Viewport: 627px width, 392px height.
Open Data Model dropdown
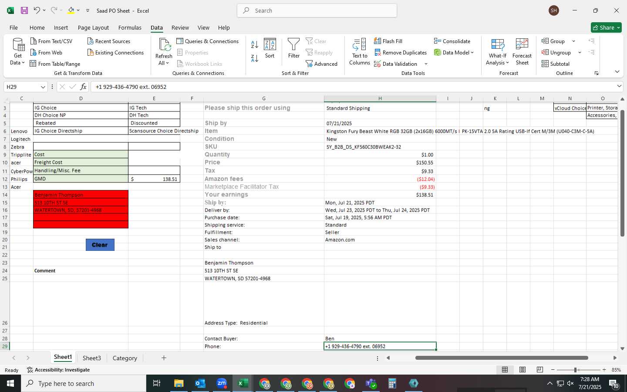click(x=454, y=52)
